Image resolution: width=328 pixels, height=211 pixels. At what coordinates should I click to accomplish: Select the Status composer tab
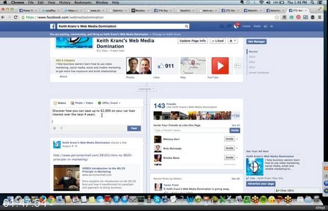[x=60, y=103]
